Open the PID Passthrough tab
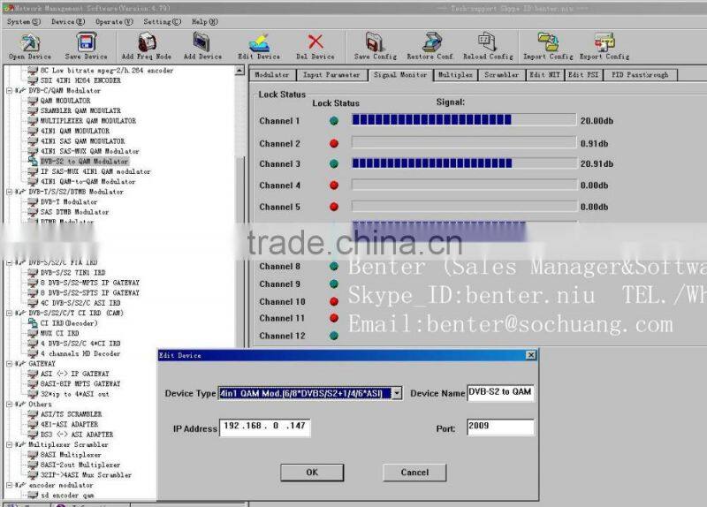 (640, 75)
